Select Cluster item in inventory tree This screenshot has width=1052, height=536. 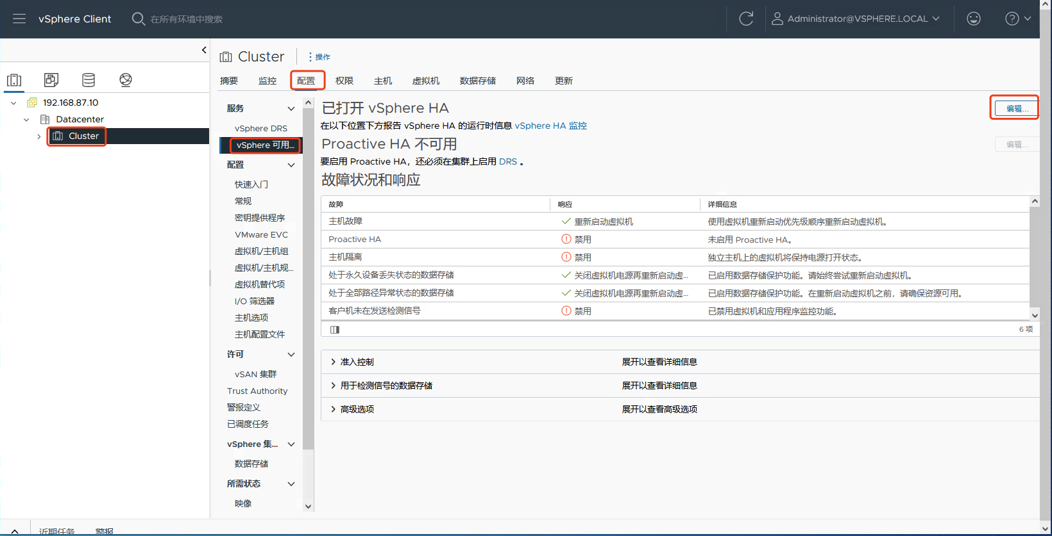pyautogui.click(x=83, y=136)
